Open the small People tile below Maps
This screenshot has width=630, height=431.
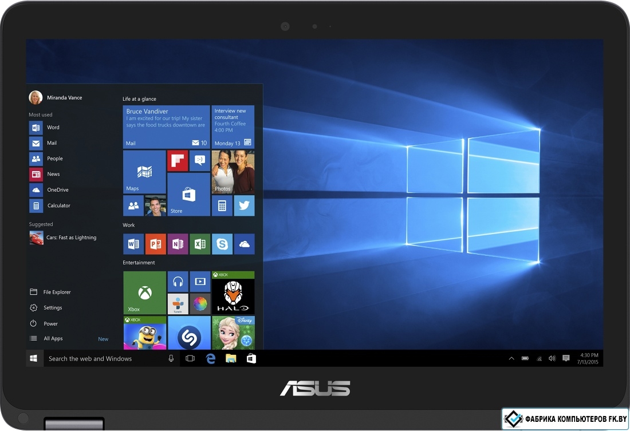coord(133,205)
